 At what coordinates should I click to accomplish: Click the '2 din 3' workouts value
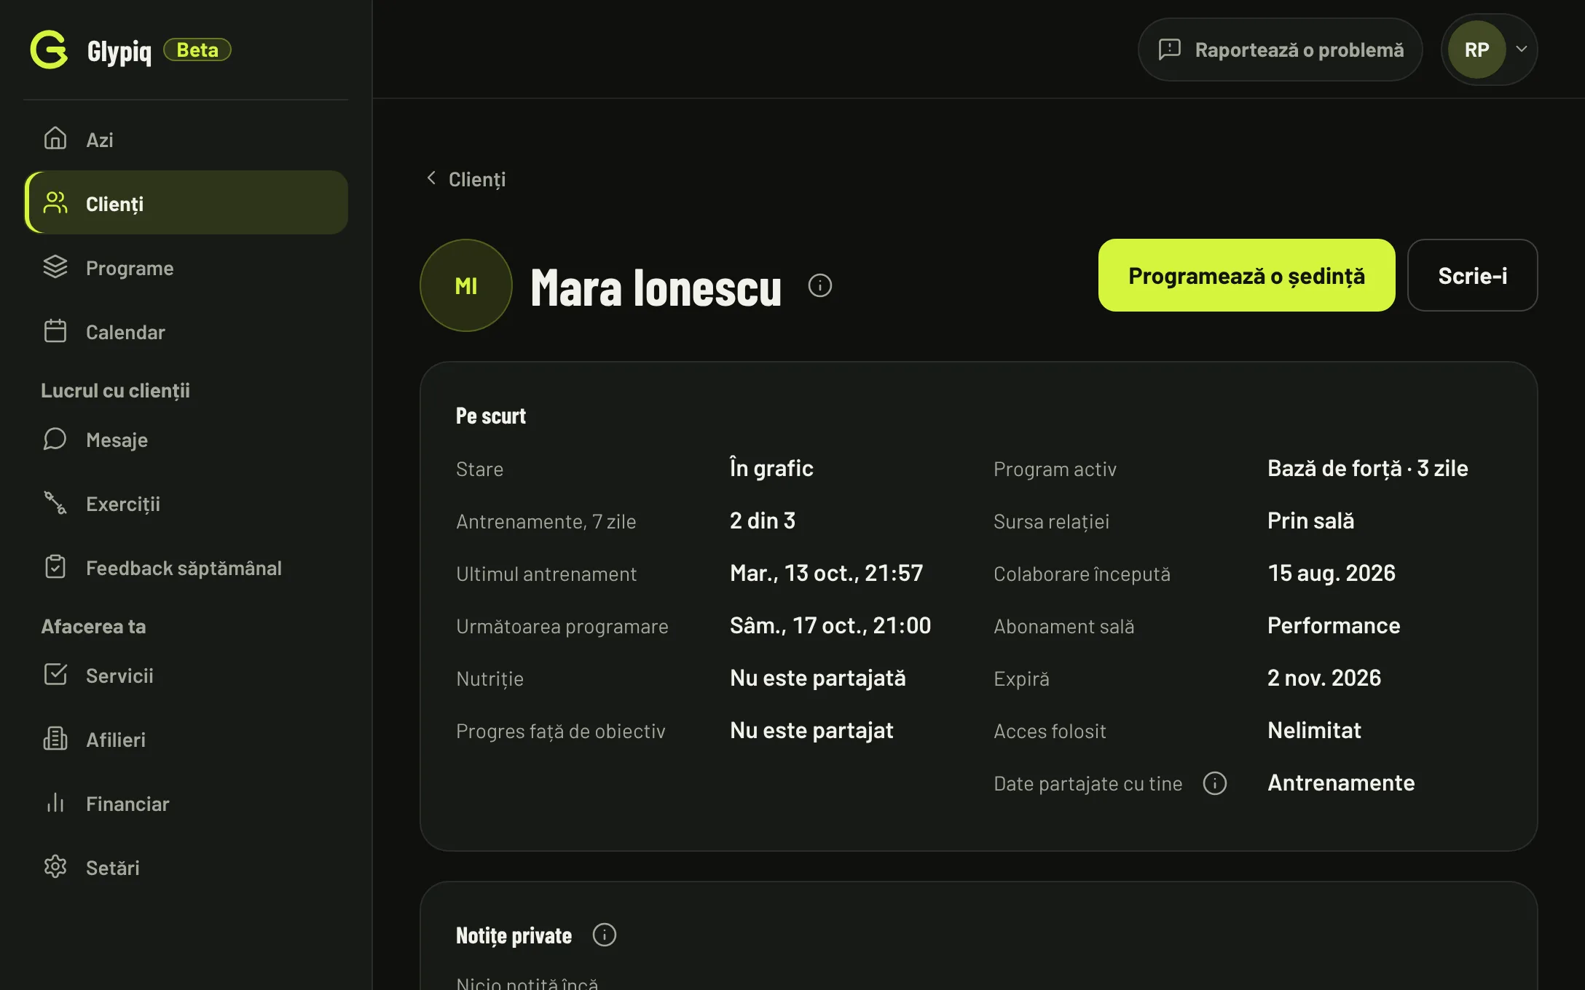[x=762, y=520]
